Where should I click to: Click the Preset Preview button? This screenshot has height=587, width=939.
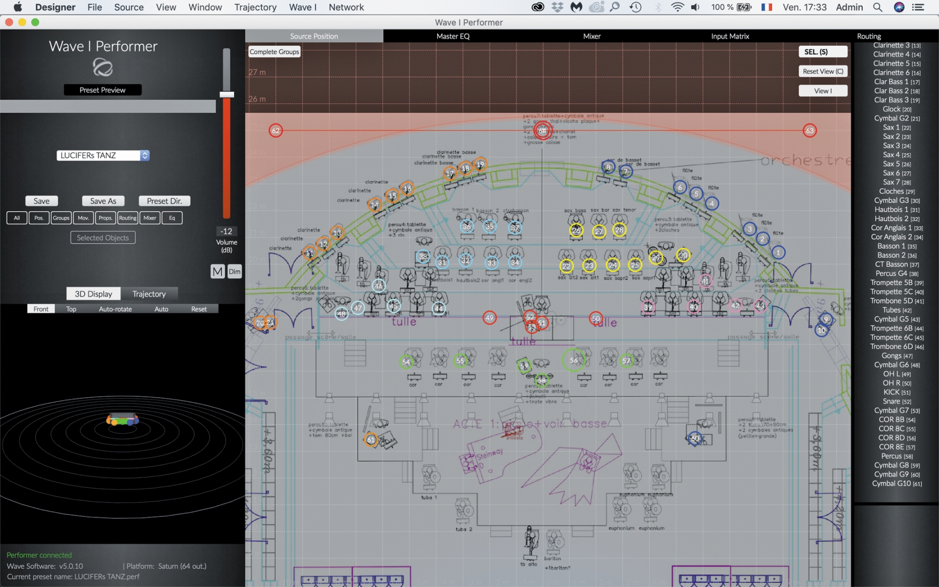tap(102, 90)
